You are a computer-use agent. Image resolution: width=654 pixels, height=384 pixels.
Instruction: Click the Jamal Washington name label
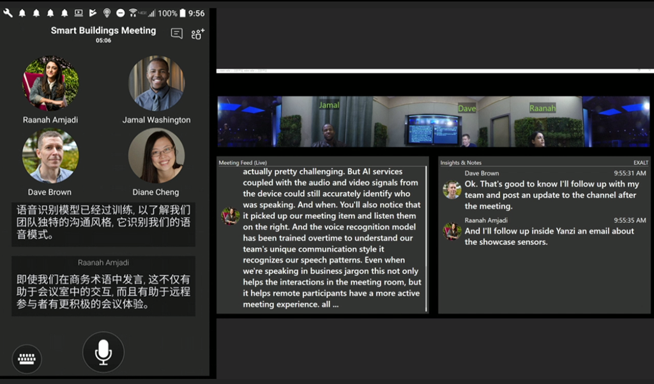point(156,119)
